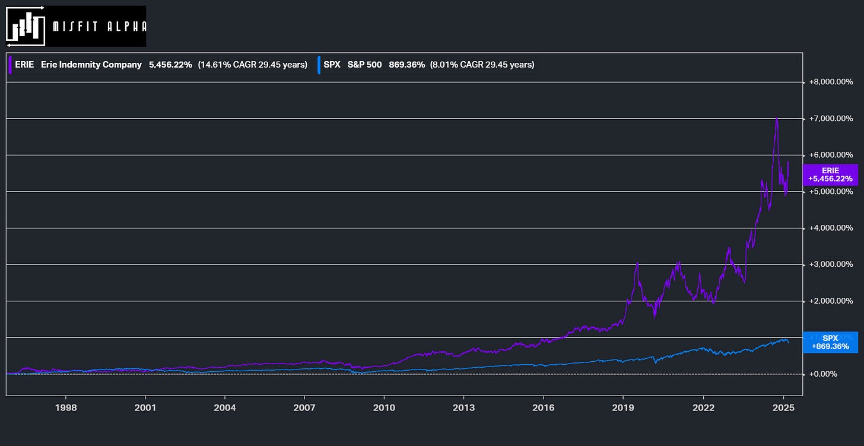This screenshot has height=446, width=864.
Task: Click the 2007 year label
Action: click(x=304, y=408)
